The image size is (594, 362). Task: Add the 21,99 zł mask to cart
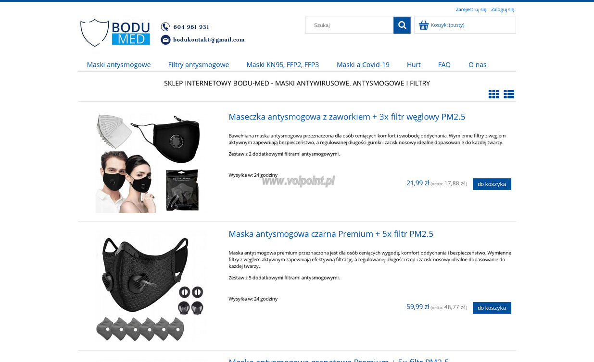(492, 184)
